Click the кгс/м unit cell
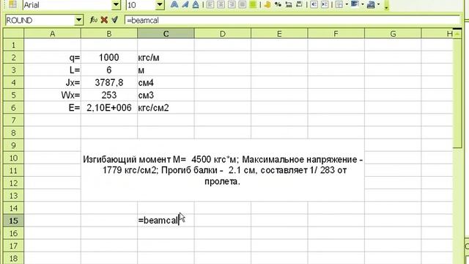The height and width of the screenshot is (264, 469). tap(166, 57)
